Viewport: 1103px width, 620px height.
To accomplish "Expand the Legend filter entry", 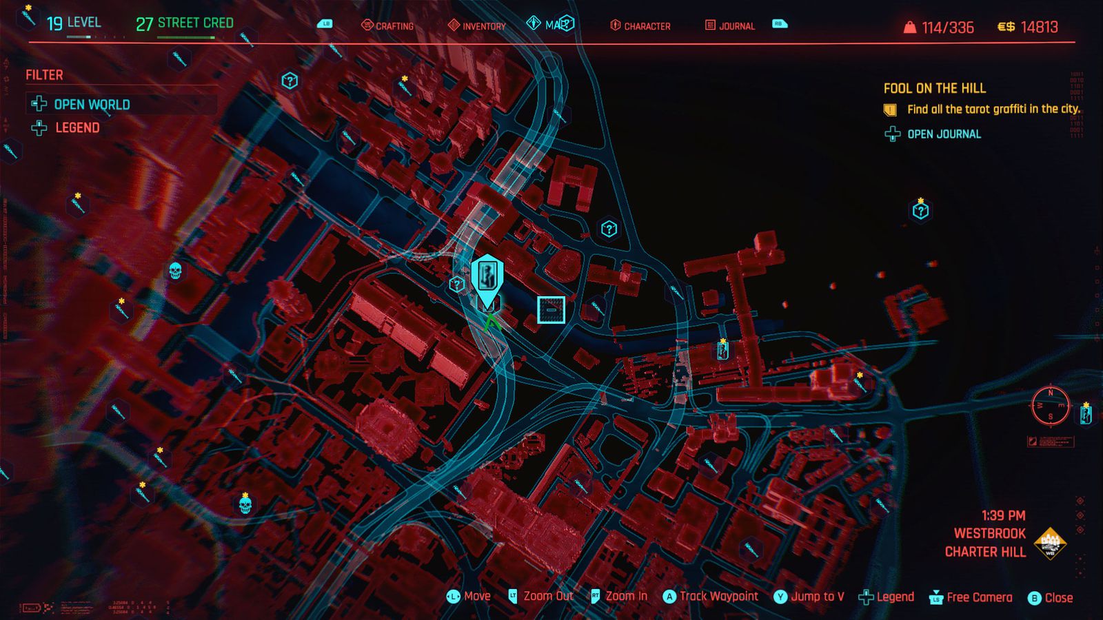I will [x=65, y=127].
